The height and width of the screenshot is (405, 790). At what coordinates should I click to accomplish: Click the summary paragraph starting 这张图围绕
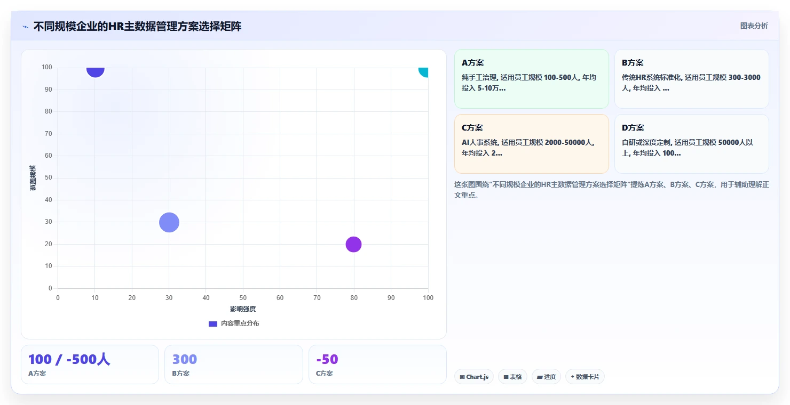[x=611, y=190]
